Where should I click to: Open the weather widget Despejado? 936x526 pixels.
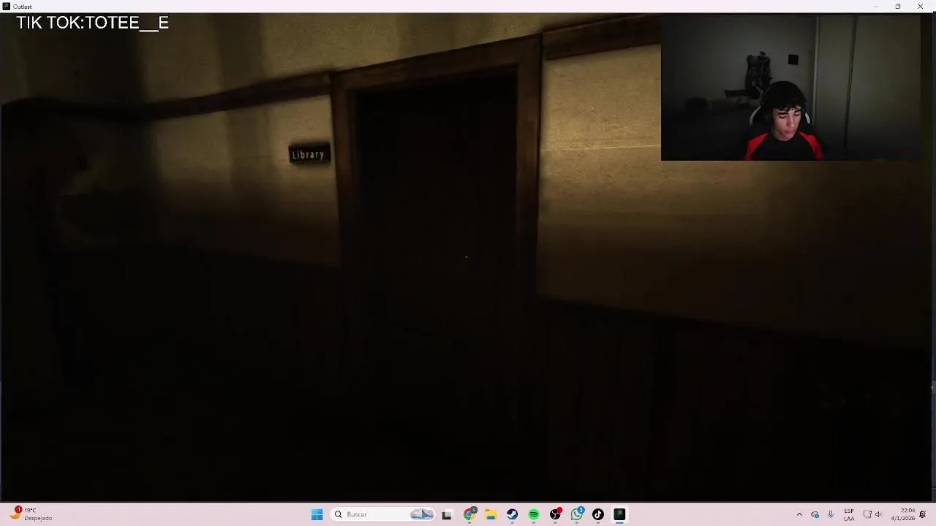(31, 514)
